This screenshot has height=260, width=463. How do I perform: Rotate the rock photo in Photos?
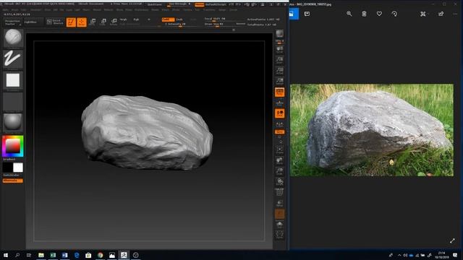tap(394, 14)
